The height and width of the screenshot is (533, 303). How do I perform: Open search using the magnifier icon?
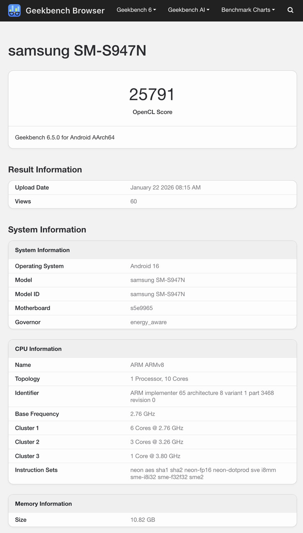point(291,10)
